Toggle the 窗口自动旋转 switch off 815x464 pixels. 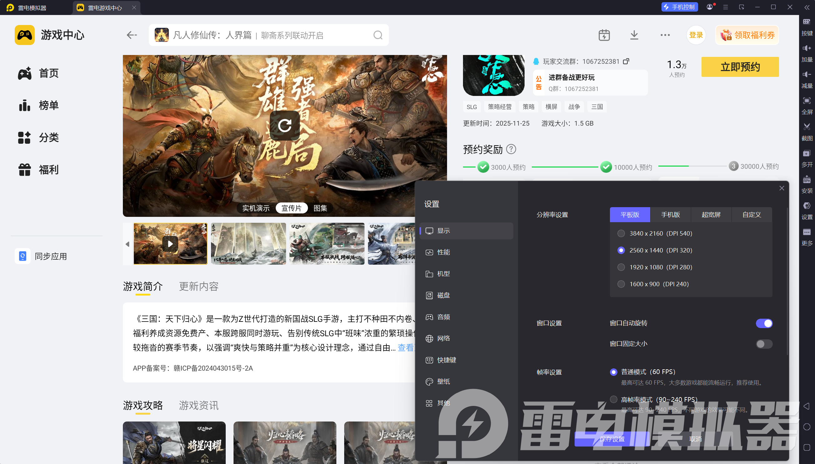(x=764, y=323)
